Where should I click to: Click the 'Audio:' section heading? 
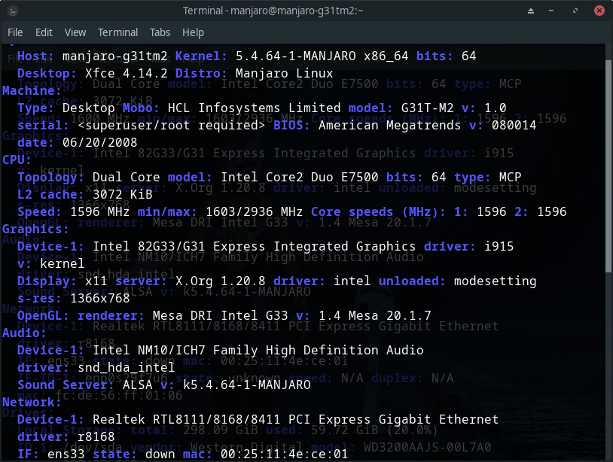point(24,333)
